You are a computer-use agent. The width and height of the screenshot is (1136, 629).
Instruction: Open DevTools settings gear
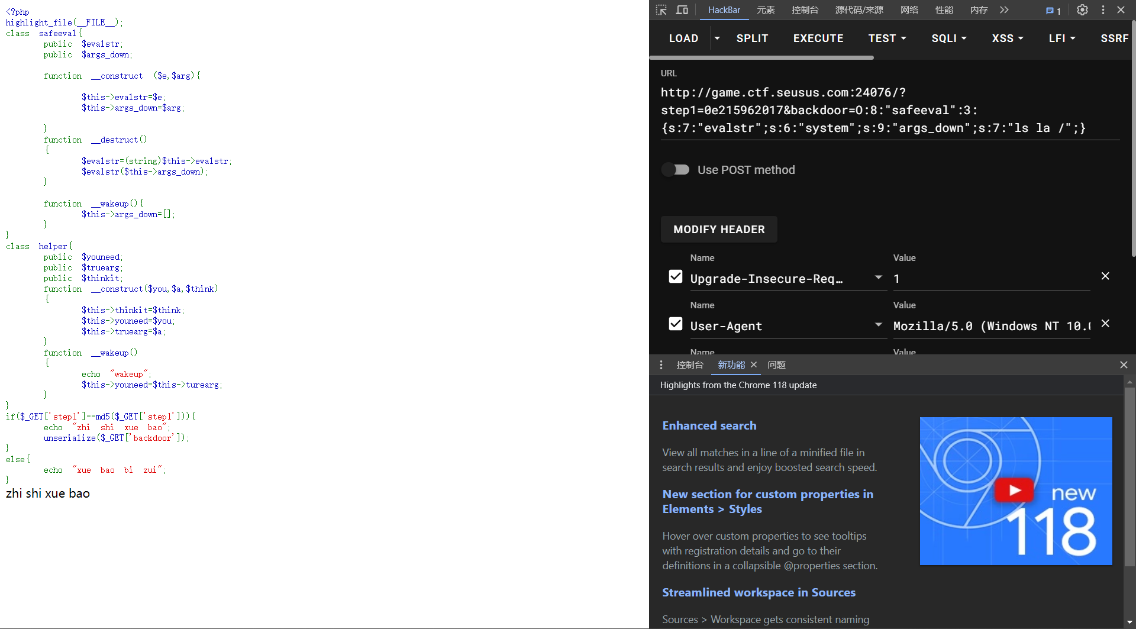coord(1082,9)
